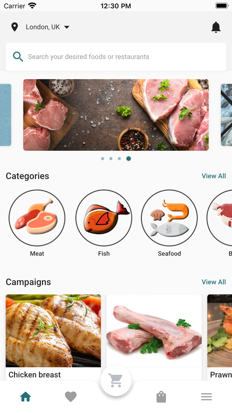Select the Seafood category icon
Image resolution: width=232 pixels, height=413 pixels.
(169, 218)
